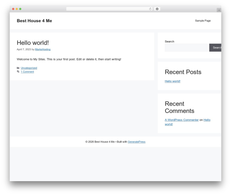Image resolution: width=231 pixels, height=195 pixels.
Task: Click the green maximize window button
Action: point(20,9)
